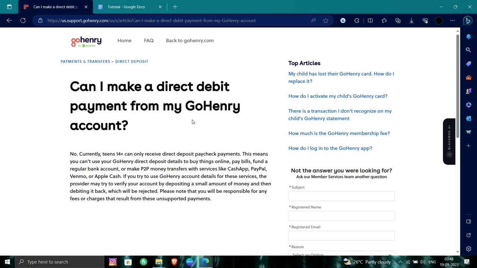The height and width of the screenshot is (268, 477).
Task: Open sidebar settings gear icon
Action: tap(468, 249)
